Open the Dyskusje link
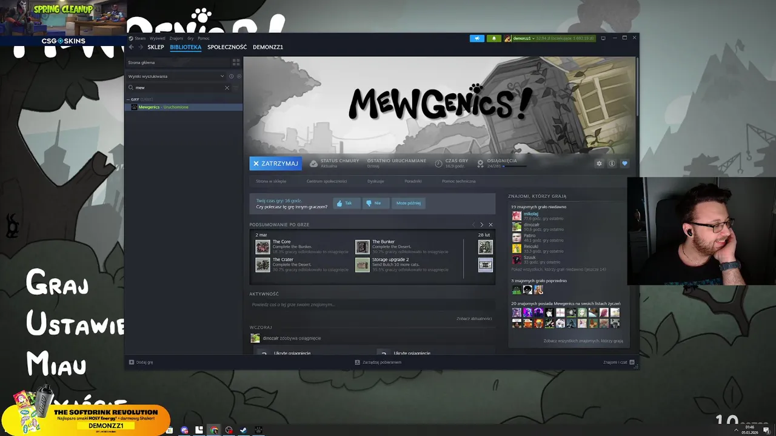 376,181
